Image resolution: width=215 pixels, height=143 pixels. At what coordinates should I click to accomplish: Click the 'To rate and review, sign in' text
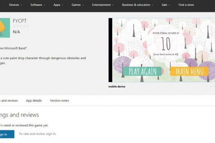38,134
